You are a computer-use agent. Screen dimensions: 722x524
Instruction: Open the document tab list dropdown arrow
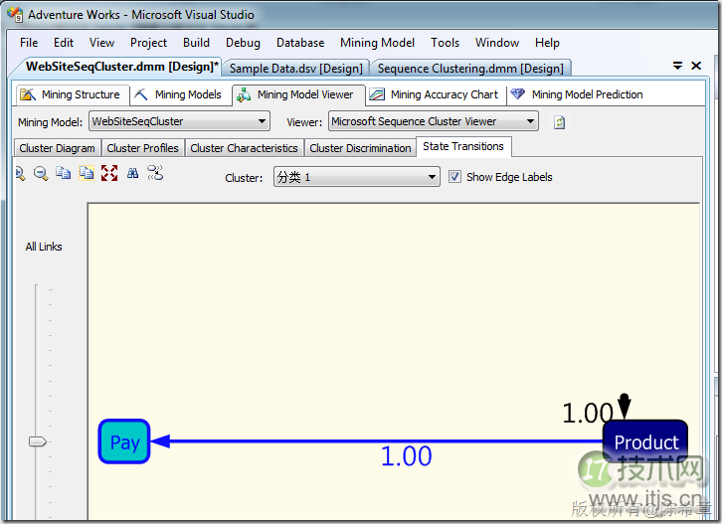pyautogui.click(x=677, y=66)
